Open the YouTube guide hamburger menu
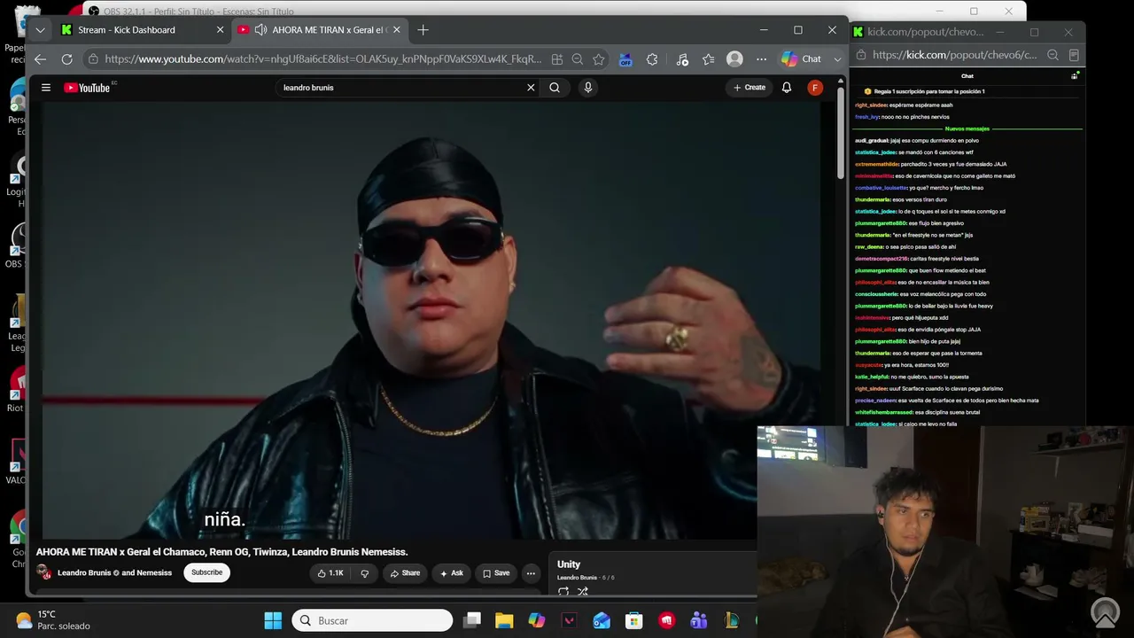 (46, 88)
